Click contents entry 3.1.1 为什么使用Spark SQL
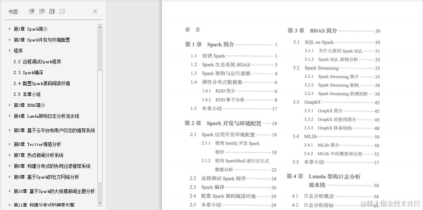Screen dimensions: 423x210 334,51
